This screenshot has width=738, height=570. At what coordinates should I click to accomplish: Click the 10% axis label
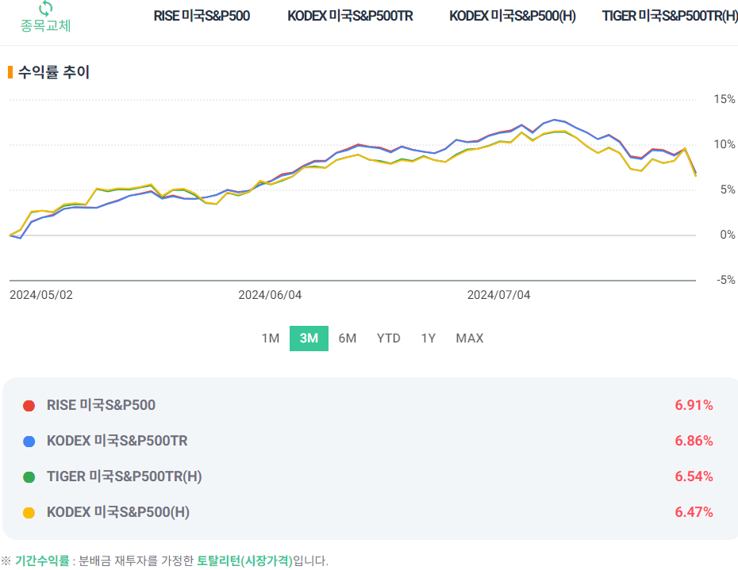(725, 144)
